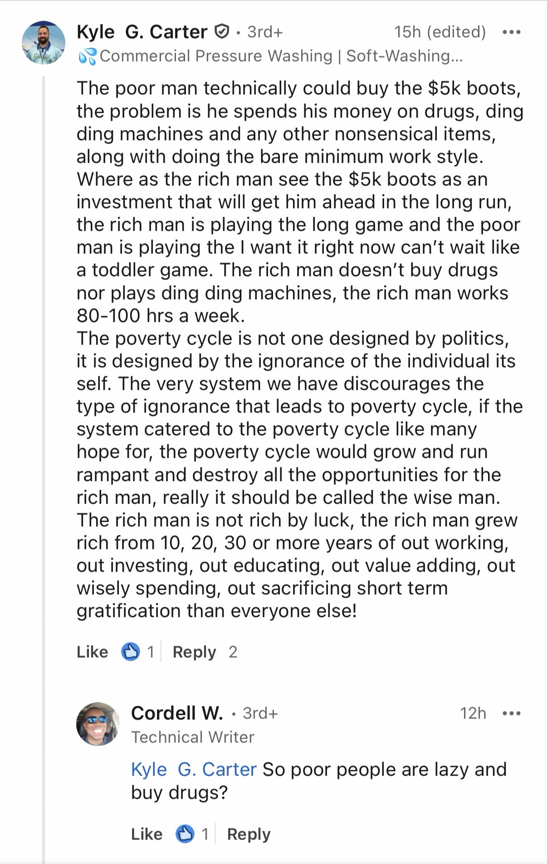Reply to Kyle G. Carter's comment
This screenshot has height=864, width=547.
[x=194, y=652]
